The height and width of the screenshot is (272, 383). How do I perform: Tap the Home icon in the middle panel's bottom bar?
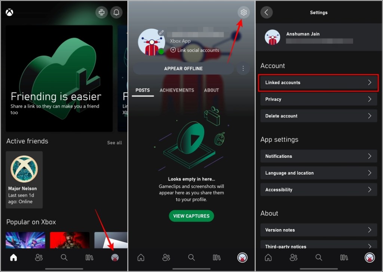click(141, 257)
